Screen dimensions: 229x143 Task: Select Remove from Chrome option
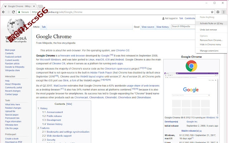[x=211, y=40]
